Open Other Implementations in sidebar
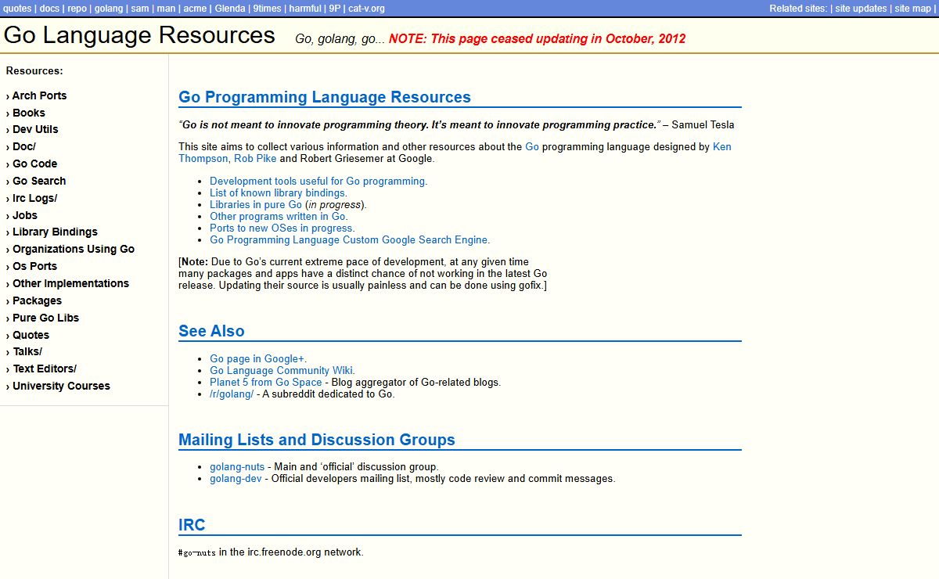Image resolution: width=939 pixels, height=579 pixels. (70, 283)
